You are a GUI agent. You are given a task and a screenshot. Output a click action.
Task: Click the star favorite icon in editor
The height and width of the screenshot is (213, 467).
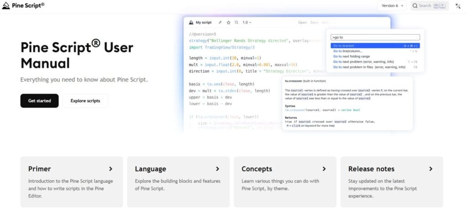tap(228, 22)
